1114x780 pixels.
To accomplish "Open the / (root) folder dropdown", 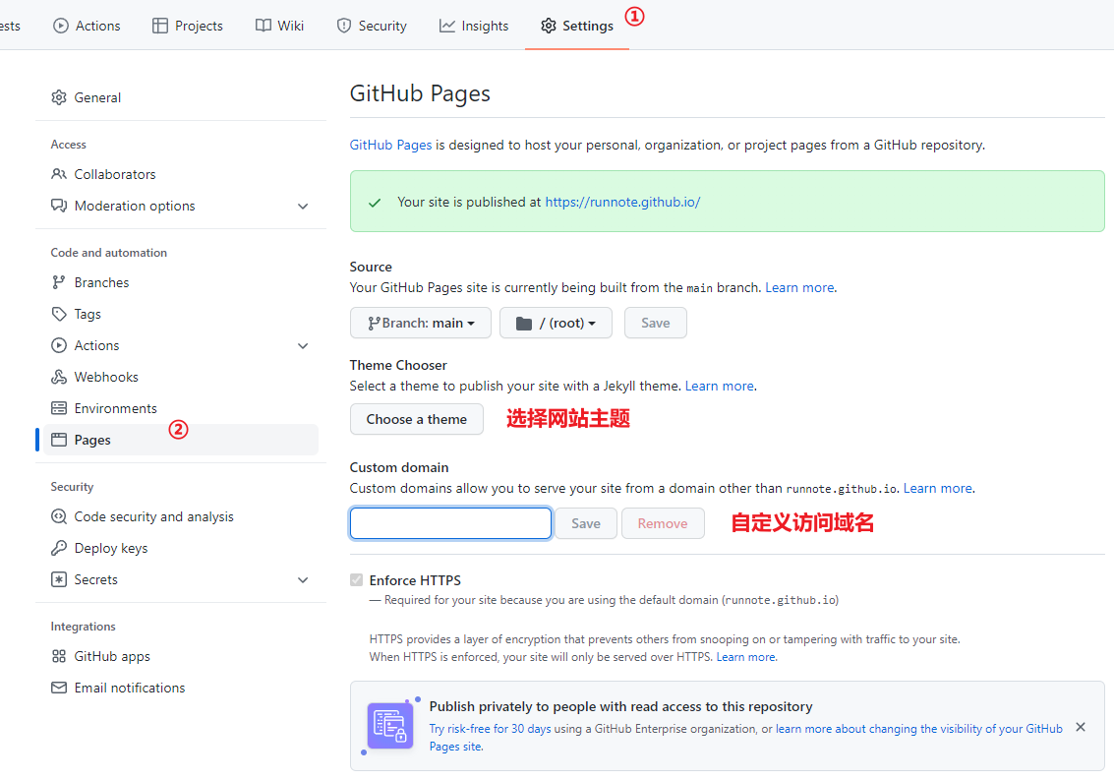I will (556, 323).
